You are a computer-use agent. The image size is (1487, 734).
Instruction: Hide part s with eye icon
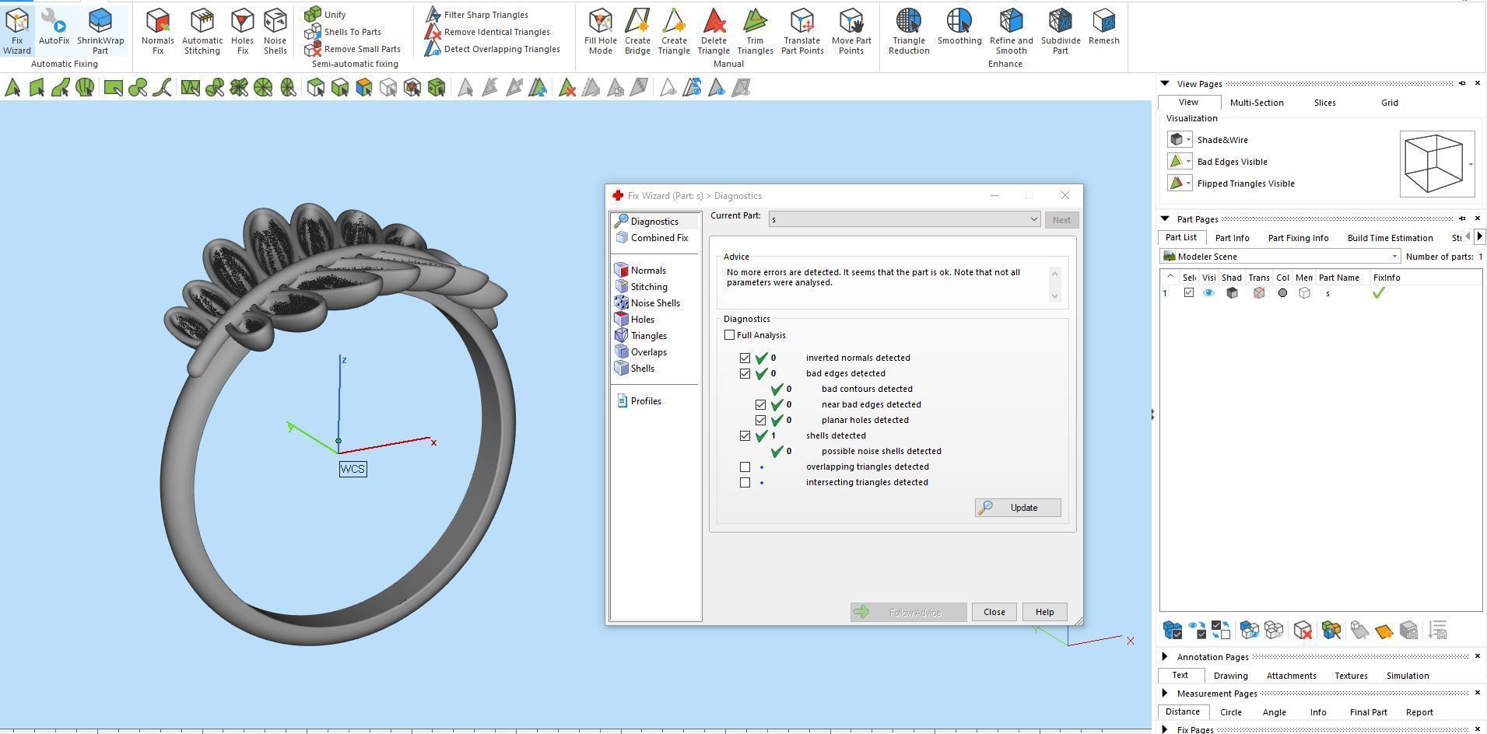[1208, 293]
